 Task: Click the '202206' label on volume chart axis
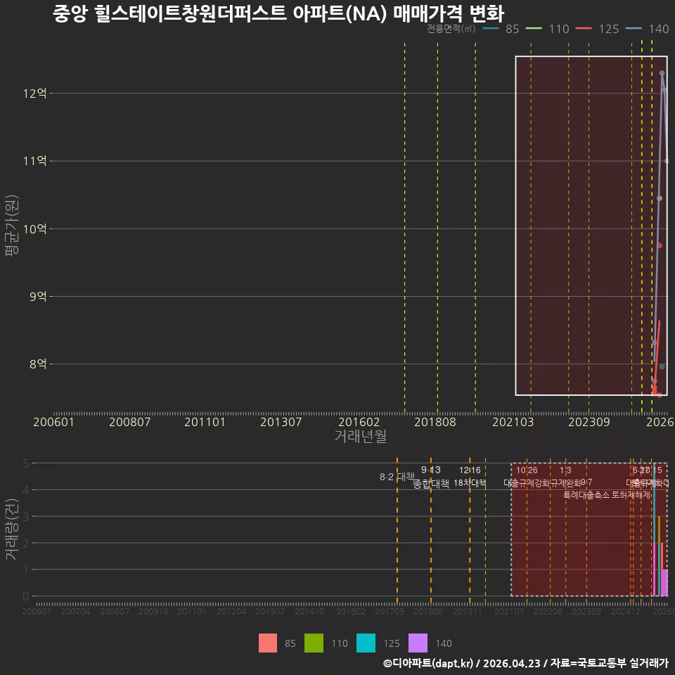[x=548, y=611]
